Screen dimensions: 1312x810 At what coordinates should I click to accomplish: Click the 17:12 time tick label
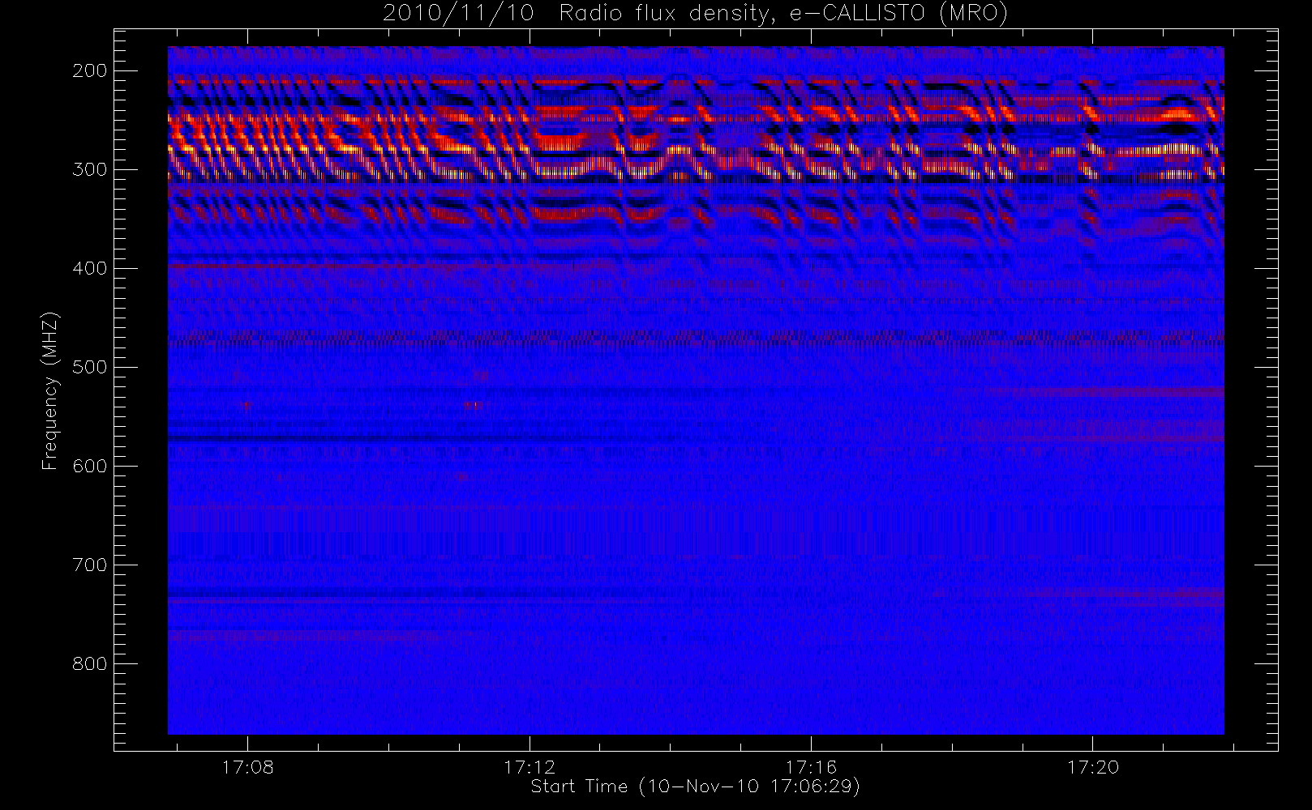coord(530,767)
